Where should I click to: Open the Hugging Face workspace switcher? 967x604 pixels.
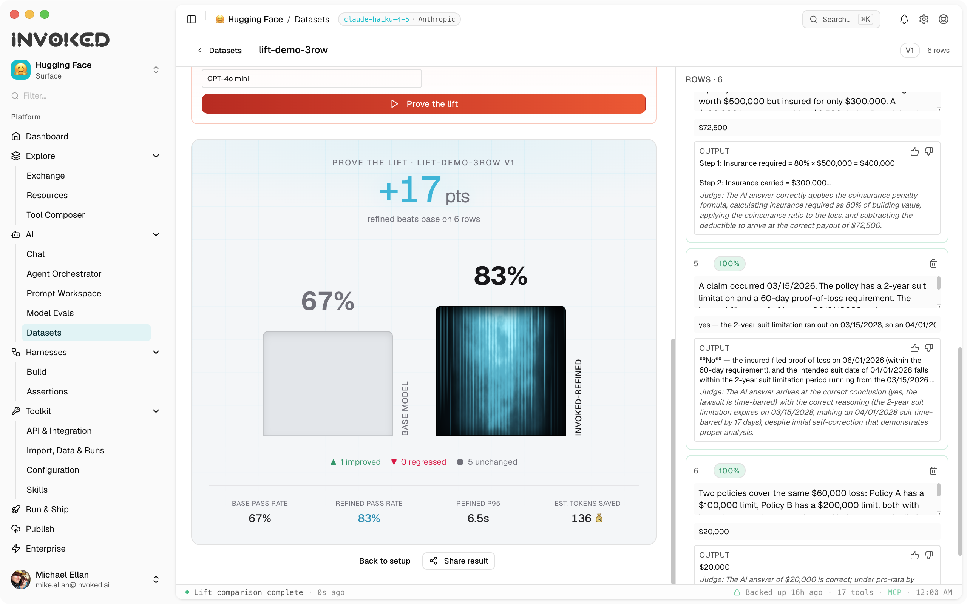tap(156, 70)
